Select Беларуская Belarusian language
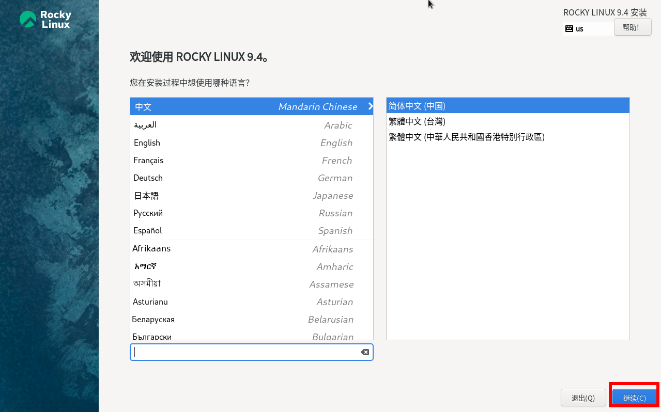Image resolution: width=661 pixels, height=412 pixels. [252, 319]
